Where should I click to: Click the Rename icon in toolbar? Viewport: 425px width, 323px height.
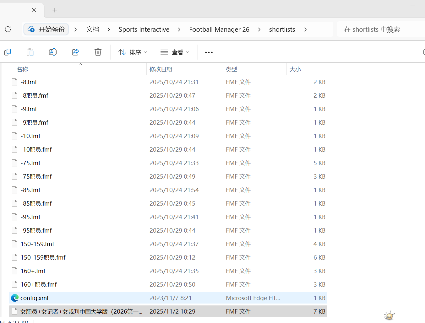point(53,52)
